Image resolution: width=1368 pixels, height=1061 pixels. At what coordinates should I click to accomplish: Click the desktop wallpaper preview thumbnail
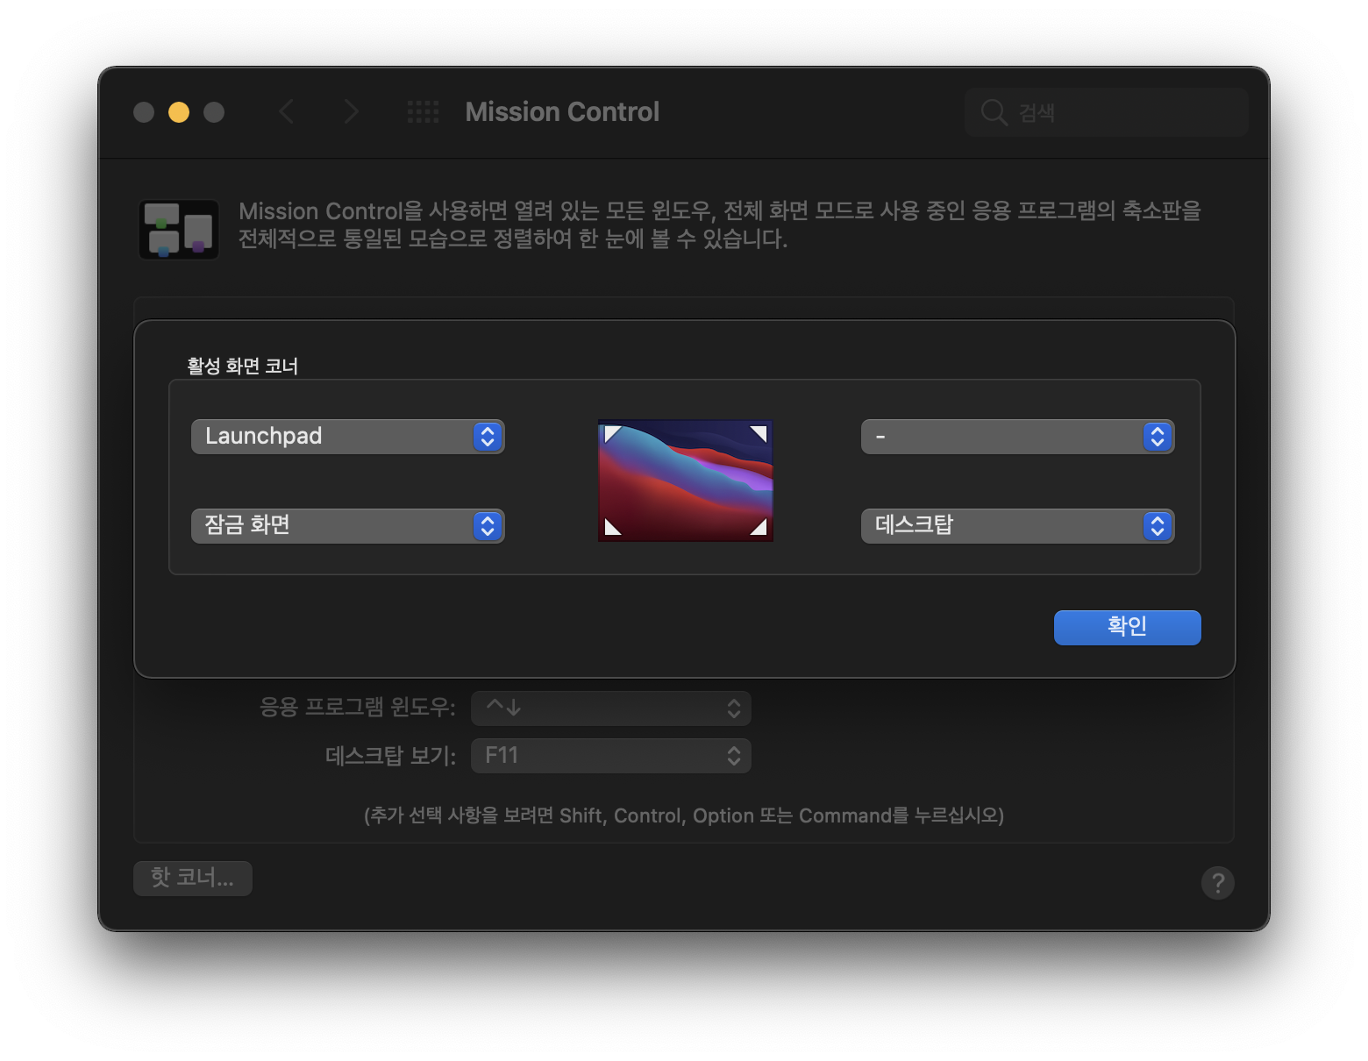[685, 481]
